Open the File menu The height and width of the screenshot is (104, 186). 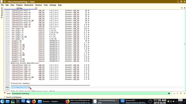coord(2,5)
